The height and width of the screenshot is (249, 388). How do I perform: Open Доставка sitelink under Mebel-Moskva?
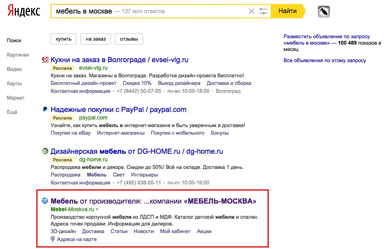[93, 231]
